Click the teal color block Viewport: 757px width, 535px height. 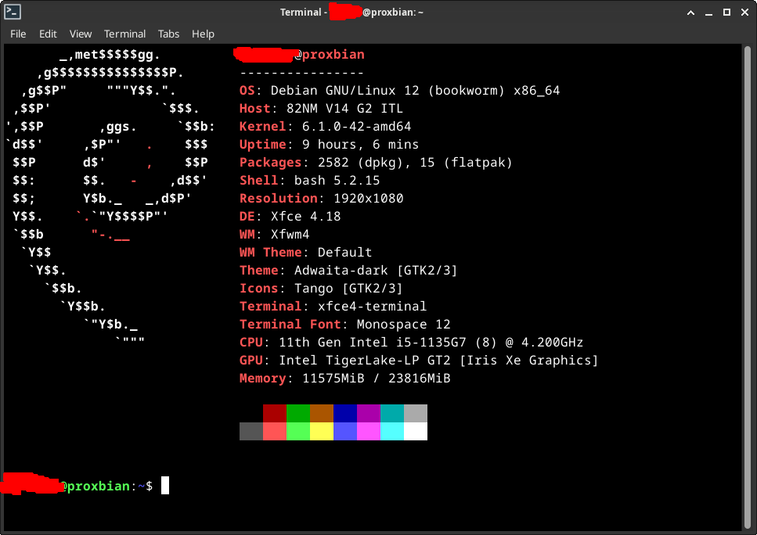pyautogui.click(x=392, y=414)
